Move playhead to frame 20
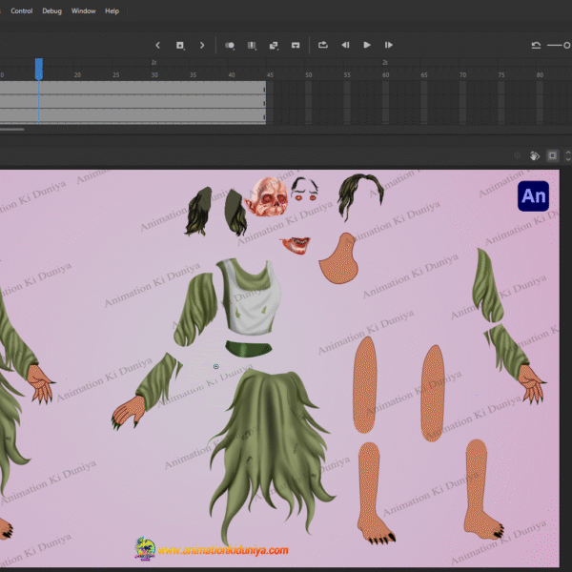 (77, 74)
